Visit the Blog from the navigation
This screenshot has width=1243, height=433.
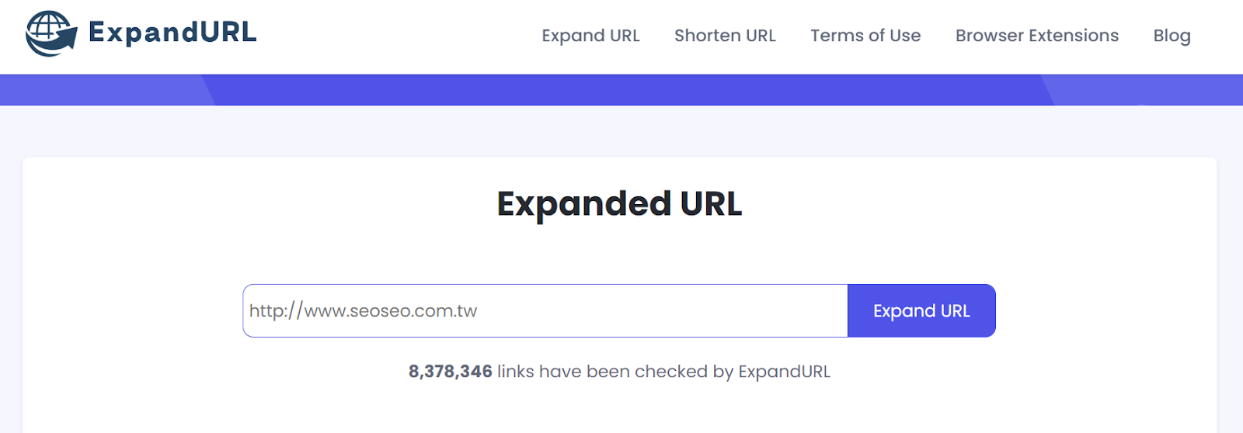click(1172, 36)
